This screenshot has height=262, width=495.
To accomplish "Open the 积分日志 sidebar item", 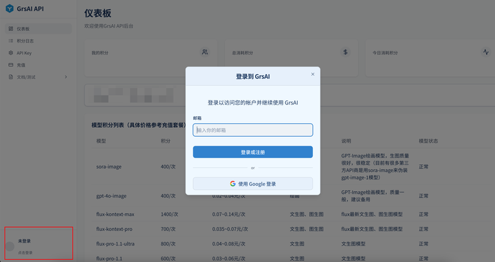I will (38, 41).
